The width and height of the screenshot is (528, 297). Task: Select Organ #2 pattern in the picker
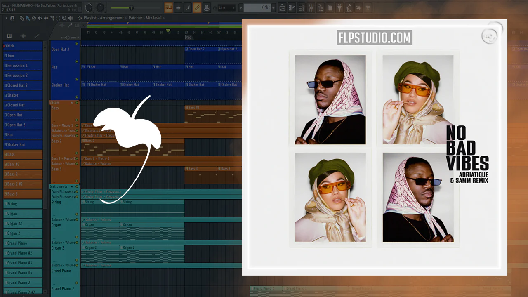[23, 224]
